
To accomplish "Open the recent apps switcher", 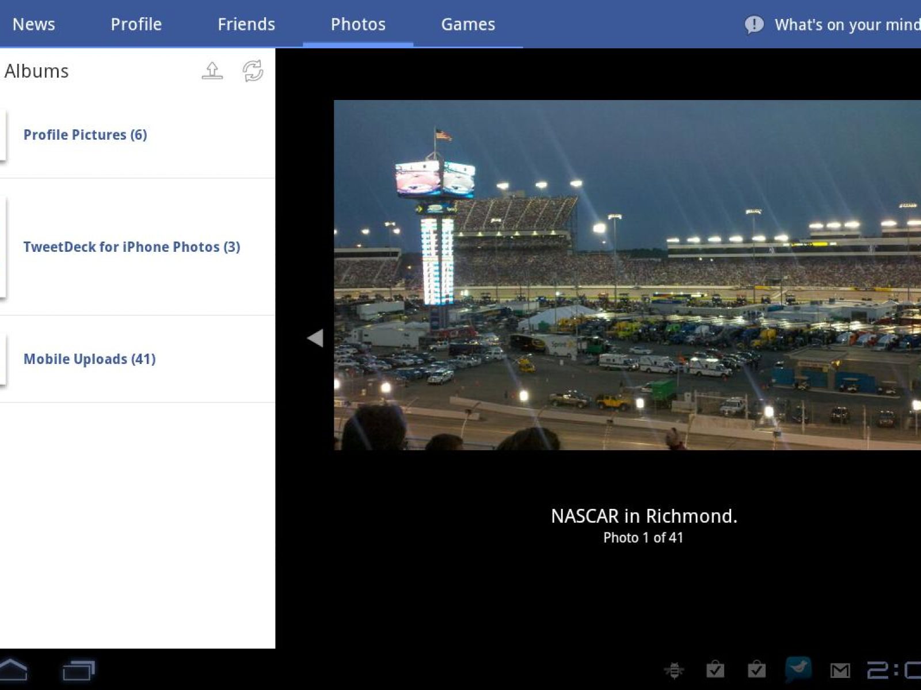I will pos(78,670).
